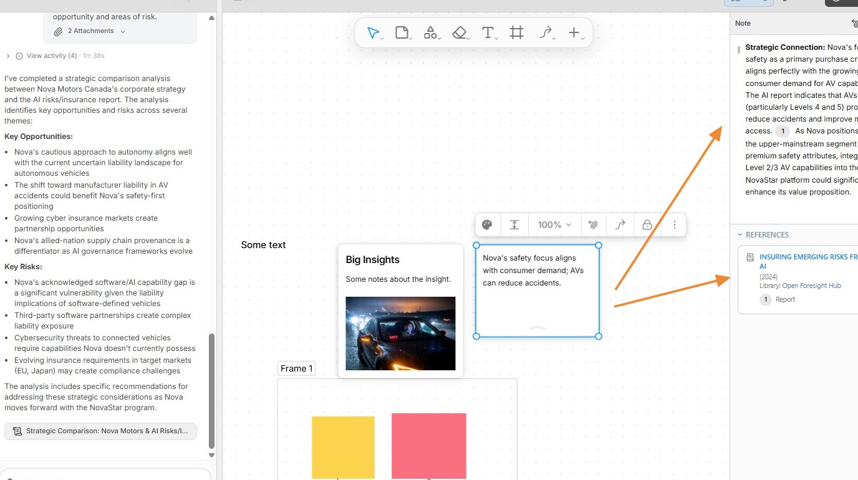Click 'Some notes about the insight.' text
The width and height of the screenshot is (858, 480).
click(398, 279)
